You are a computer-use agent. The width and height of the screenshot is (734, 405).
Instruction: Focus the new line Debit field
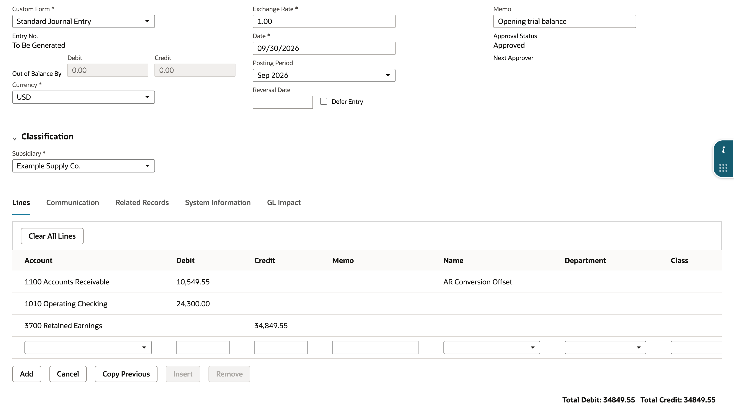[x=203, y=348]
